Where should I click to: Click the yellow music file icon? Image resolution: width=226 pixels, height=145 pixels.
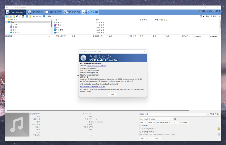30,16
